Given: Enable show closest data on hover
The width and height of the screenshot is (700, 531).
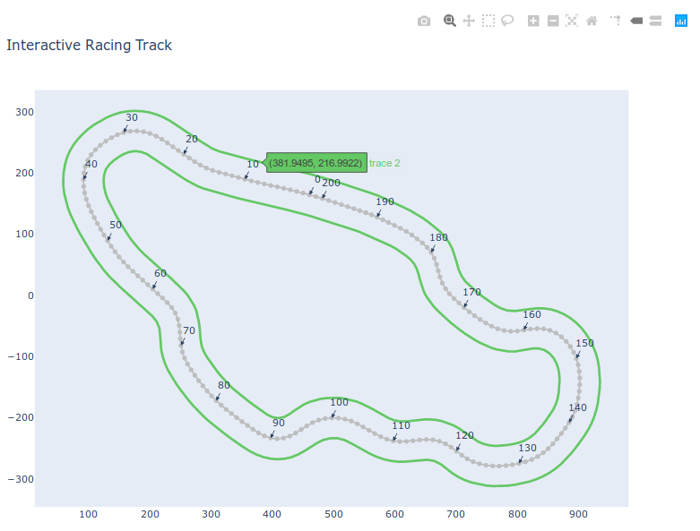Looking at the screenshot, I should point(636,21).
